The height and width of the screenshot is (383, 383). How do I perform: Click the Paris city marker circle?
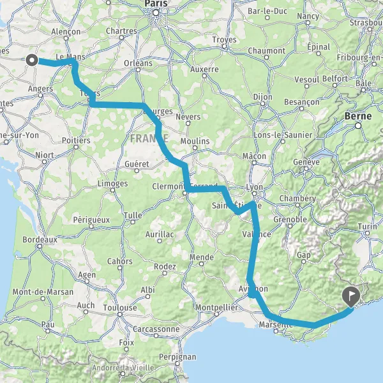click(156, 13)
